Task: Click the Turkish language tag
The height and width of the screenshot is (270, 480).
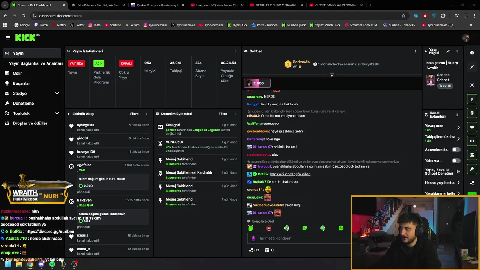Action: pyautogui.click(x=445, y=86)
